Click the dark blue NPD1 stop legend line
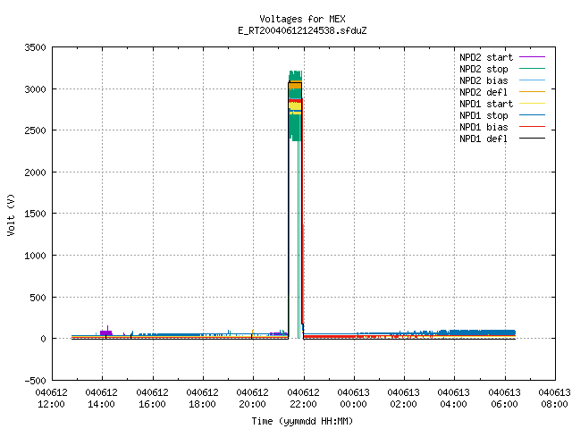 (532, 115)
